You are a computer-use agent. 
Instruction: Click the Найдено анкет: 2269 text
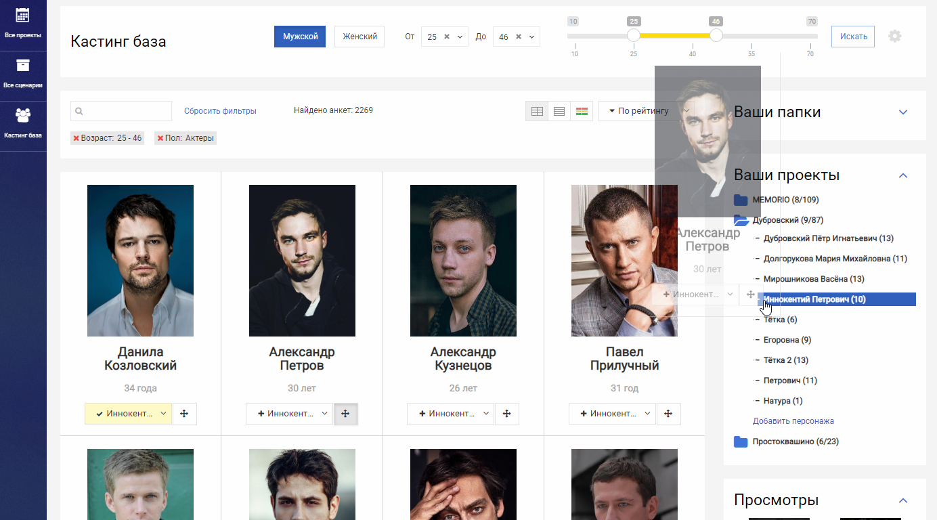333,110
